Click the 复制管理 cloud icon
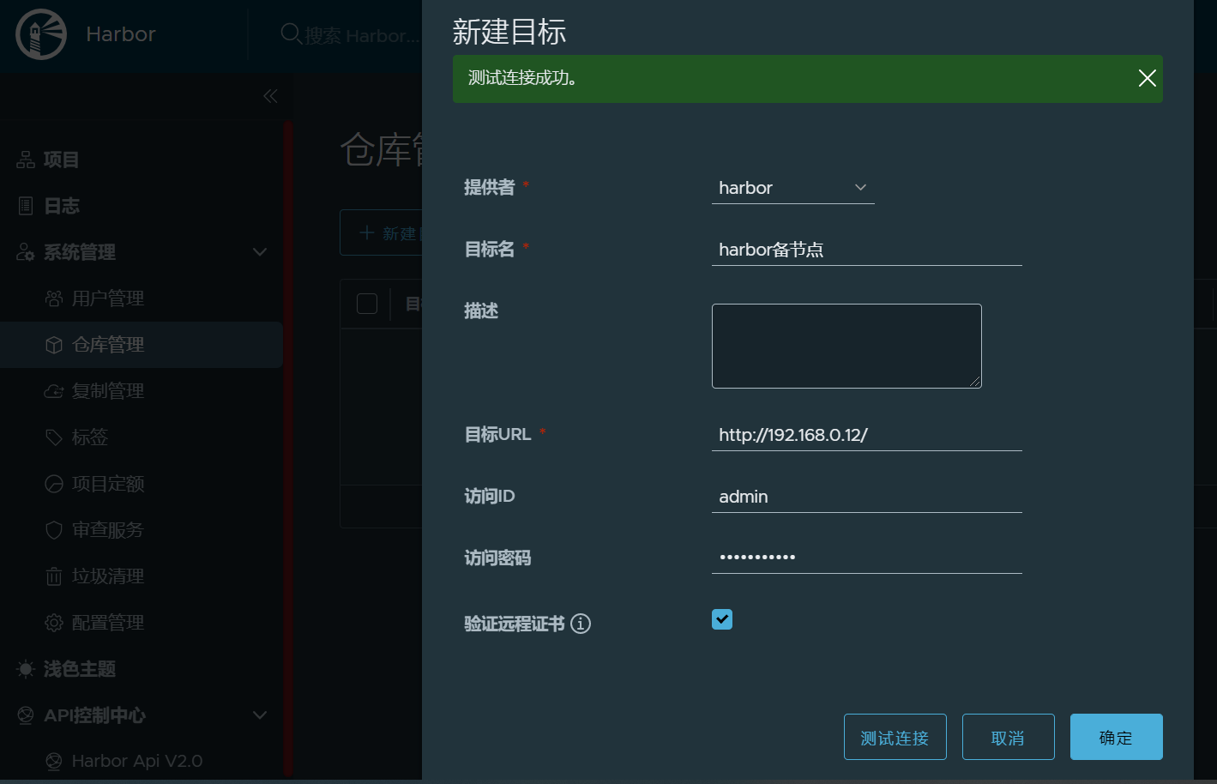The width and height of the screenshot is (1217, 784). [54, 391]
